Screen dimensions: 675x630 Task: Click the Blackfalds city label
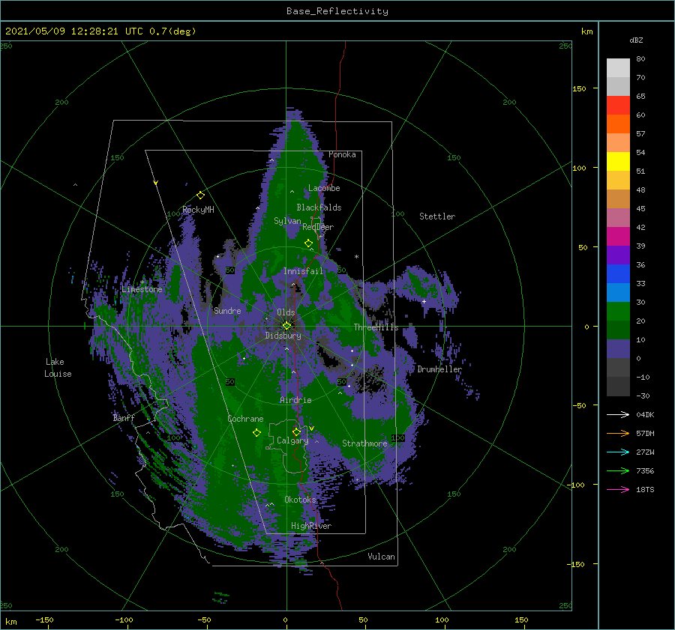[319, 208]
